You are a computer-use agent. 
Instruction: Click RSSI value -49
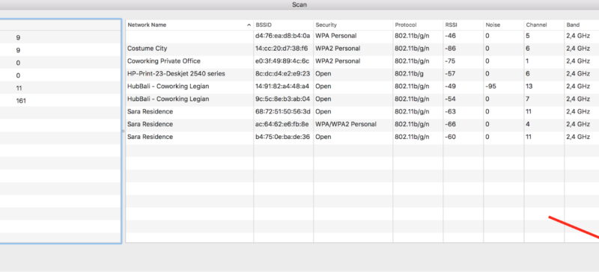click(x=451, y=86)
